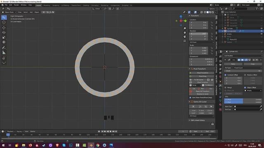Click the Count value field
264x148 pixels.
(x=243, y=71)
